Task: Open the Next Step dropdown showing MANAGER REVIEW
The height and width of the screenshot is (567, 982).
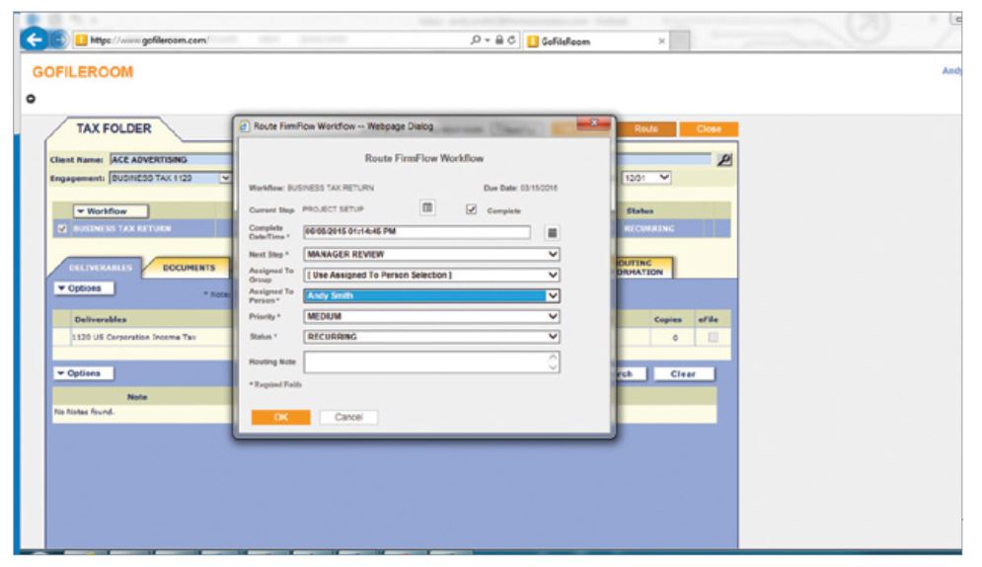Action: click(x=431, y=255)
